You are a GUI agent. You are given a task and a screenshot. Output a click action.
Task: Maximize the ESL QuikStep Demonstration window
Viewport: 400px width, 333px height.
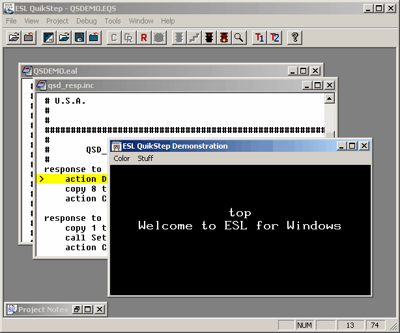(x=352, y=146)
